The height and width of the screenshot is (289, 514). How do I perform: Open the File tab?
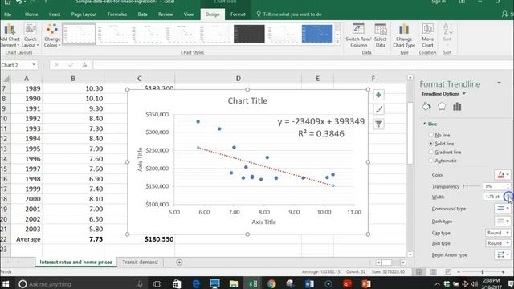(7, 14)
